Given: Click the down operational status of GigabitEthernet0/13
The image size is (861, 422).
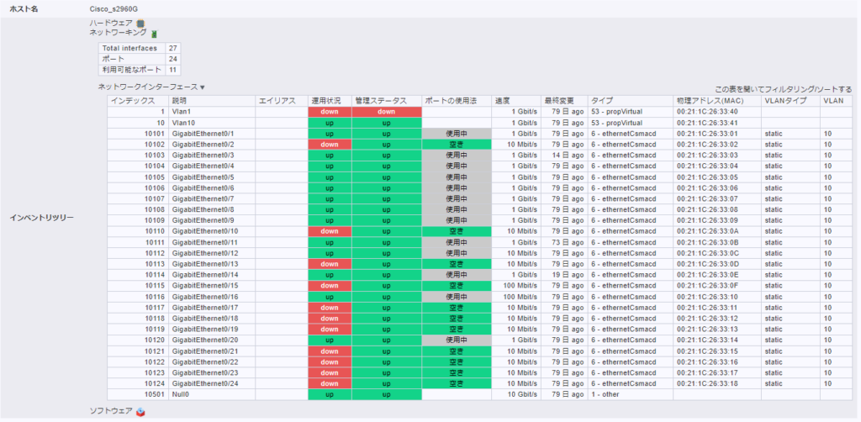Looking at the screenshot, I should [x=330, y=264].
